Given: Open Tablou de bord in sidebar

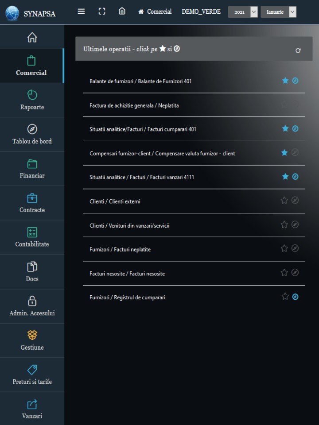Looking at the screenshot, I should 32,135.
